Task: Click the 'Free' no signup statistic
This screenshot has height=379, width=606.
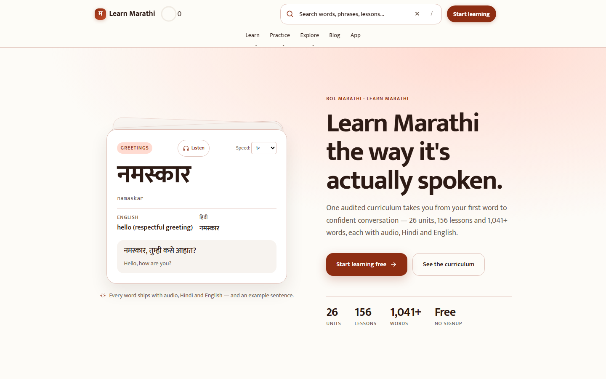Action: pos(445,312)
